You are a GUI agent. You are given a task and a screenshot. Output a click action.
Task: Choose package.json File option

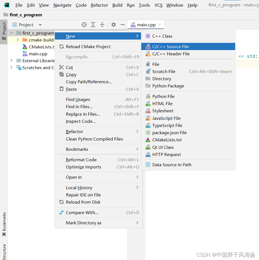188,133
